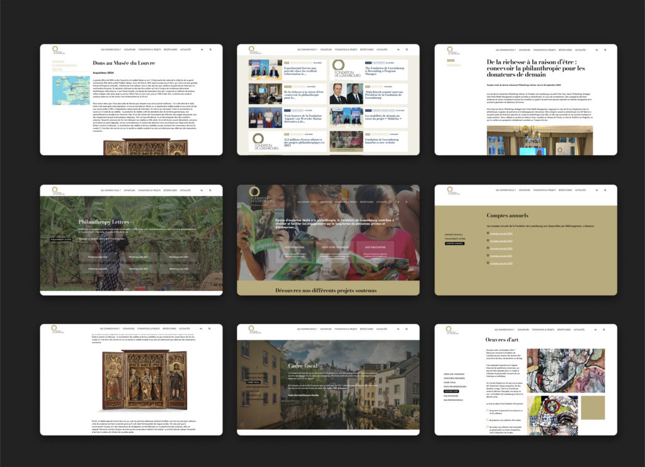645x467 pixels.
Task: Click the download icon beside Comptes annuels 2024
Action: (x=488, y=234)
